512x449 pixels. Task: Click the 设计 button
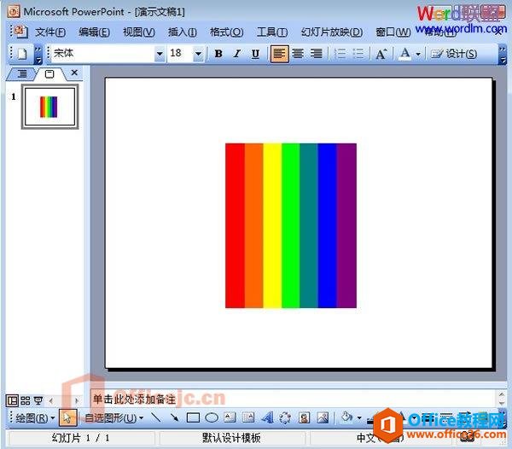pos(456,54)
